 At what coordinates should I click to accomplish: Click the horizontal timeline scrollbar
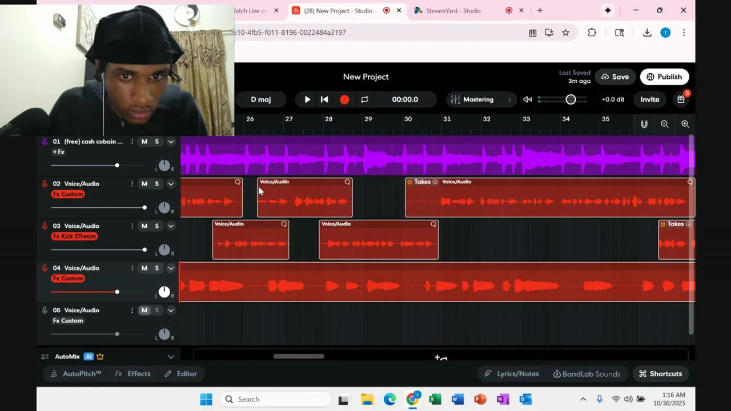[x=299, y=357]
